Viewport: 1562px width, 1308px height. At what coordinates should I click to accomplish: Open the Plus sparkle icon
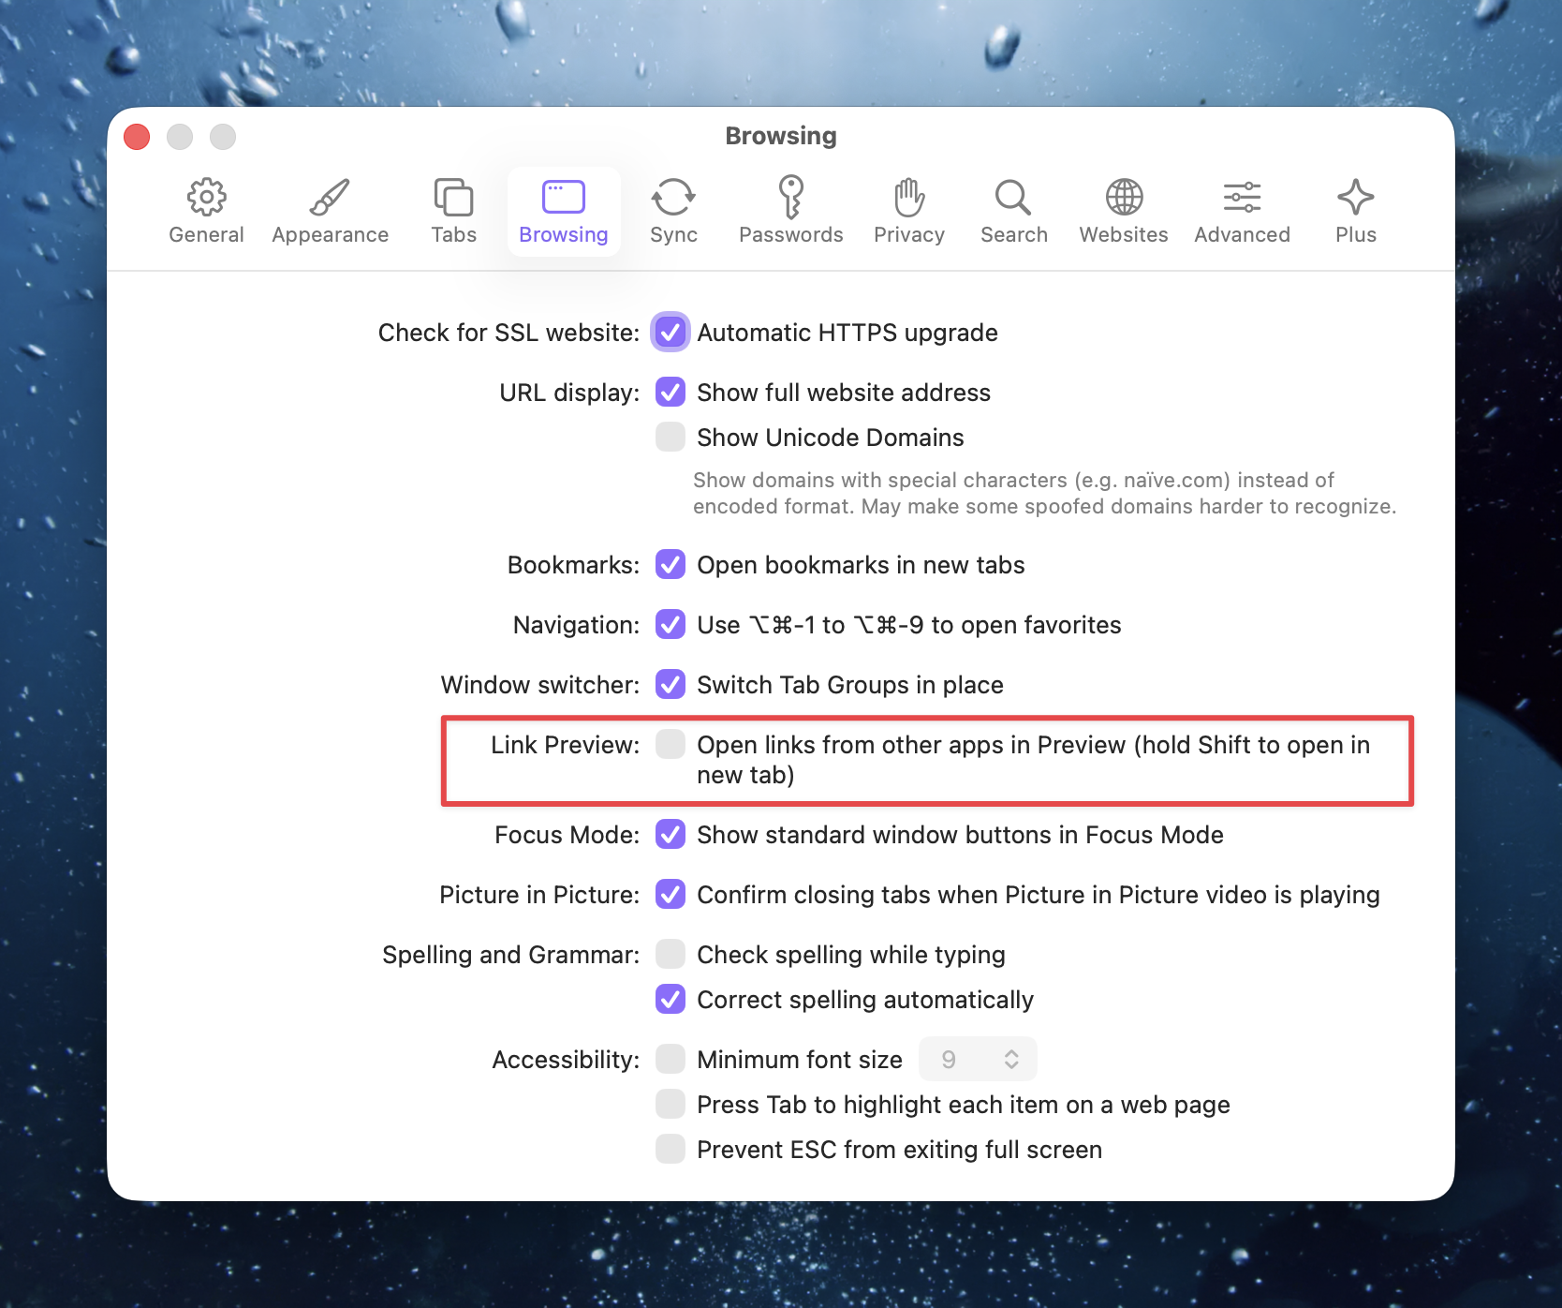(x=1355, y=198)
